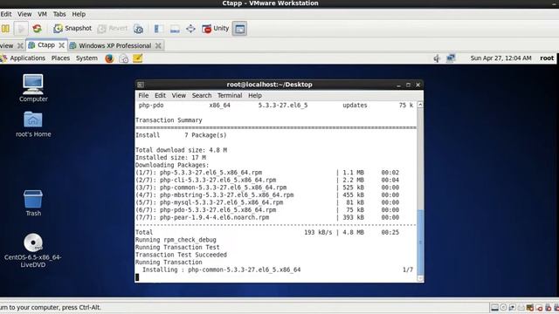
Task: Click the terminal vertical scrollbar thumb
Action: pyautogui.click(x=420, y=242)
